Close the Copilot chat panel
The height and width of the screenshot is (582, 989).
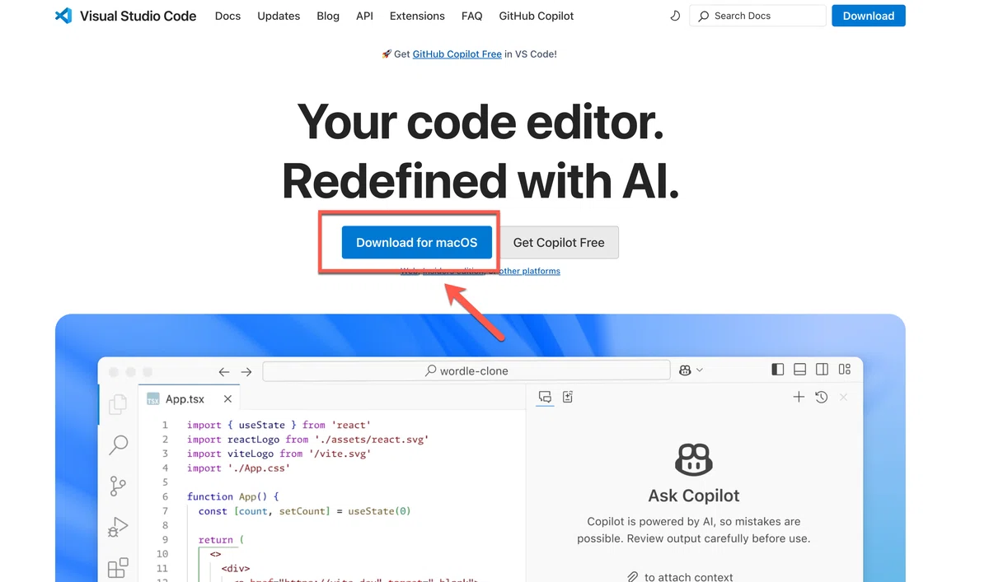coord(843,397)
